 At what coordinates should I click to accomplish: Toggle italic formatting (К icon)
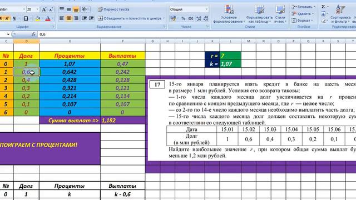click(7, 18)
